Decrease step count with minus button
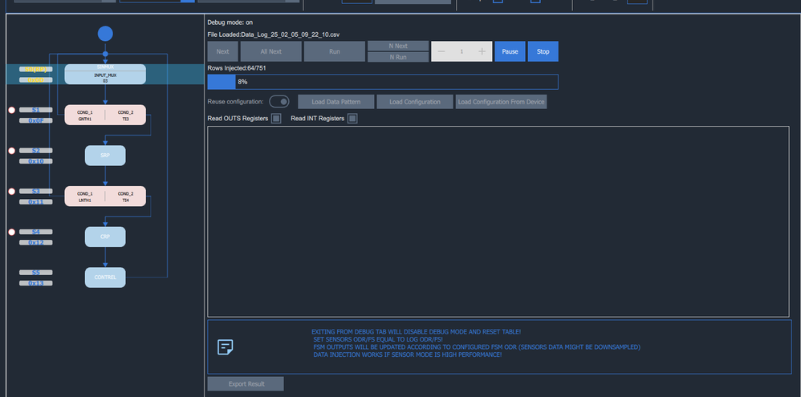801x397 pixels. pos(441,51)
